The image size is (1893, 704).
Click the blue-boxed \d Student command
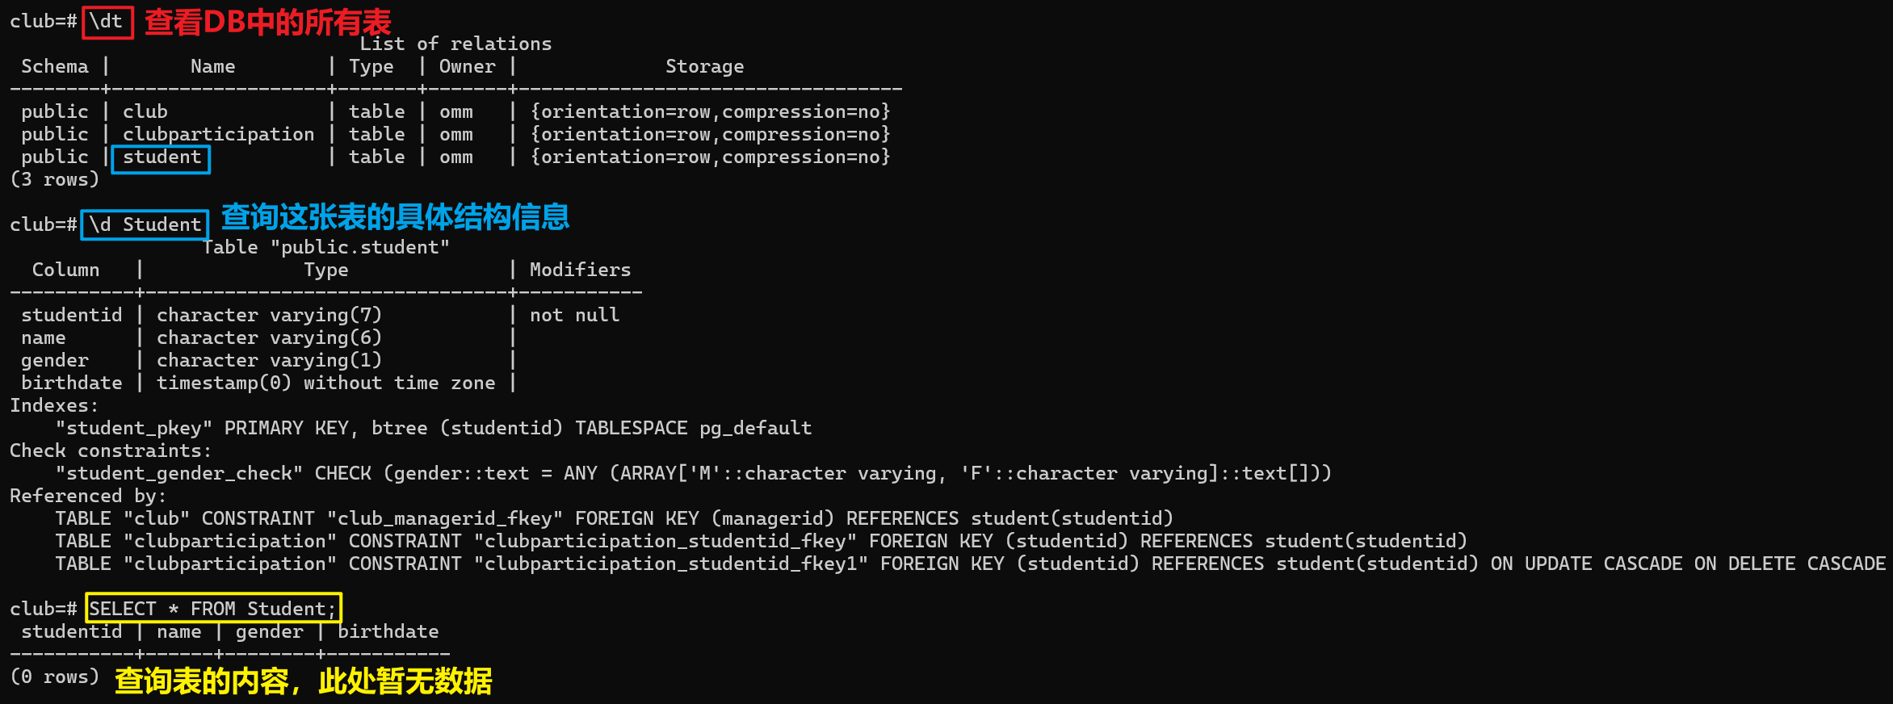[x=145, y=224]
